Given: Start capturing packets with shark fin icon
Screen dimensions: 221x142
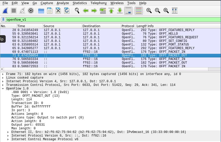Looking at the screenshot, I should point(5,11).
